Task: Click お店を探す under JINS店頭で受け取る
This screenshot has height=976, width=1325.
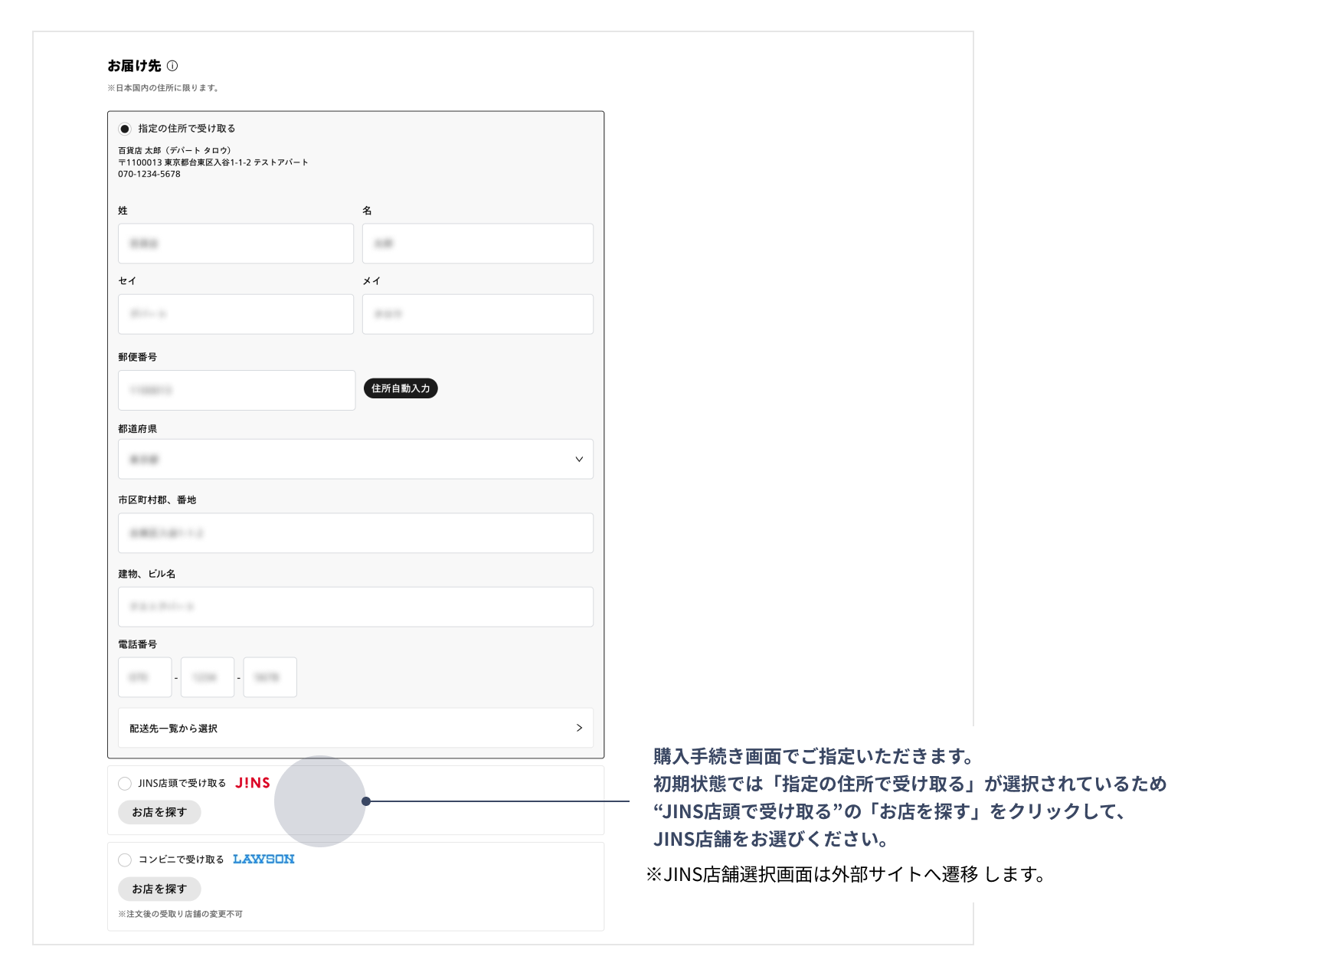Action: tap(159, 812)
